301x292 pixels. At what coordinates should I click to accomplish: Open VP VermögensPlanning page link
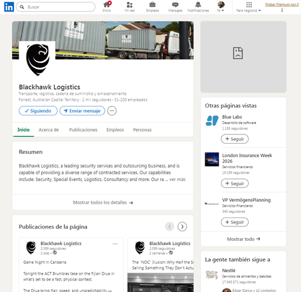[246, 200]
